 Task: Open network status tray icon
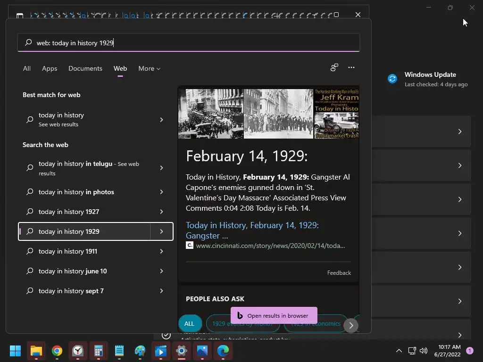pos(412,351)
